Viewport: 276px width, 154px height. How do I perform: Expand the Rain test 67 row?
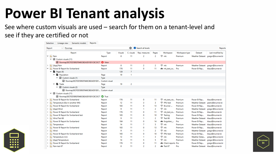pyautogui.click(x=47, y=146)
